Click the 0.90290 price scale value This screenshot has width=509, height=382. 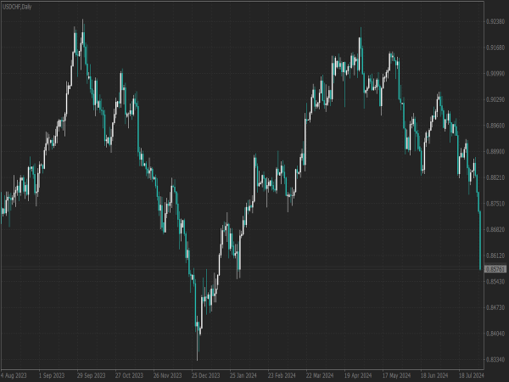(495, 99)
